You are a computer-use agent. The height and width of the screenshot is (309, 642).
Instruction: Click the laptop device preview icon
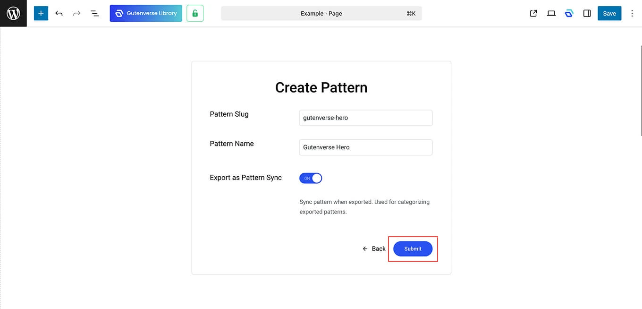[x=551, y=13]
